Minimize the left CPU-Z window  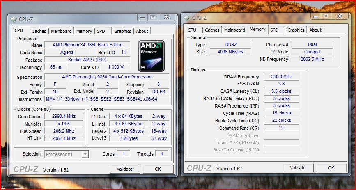click(143, 18)
